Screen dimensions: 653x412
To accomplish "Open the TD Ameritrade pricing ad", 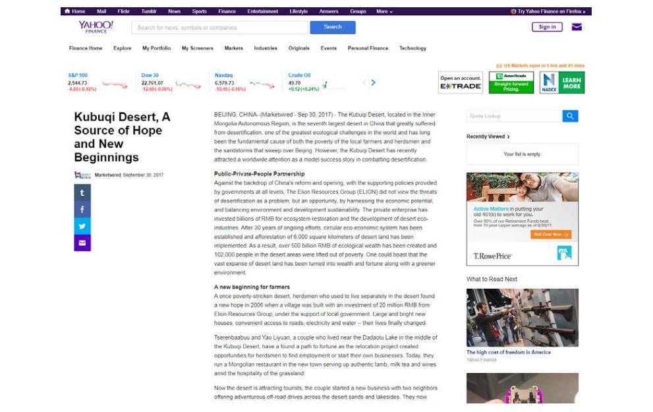I will click(x=511, y=82).
